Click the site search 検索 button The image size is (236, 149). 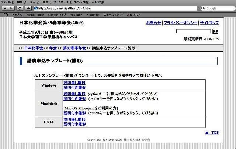click(x=215, y=31)
